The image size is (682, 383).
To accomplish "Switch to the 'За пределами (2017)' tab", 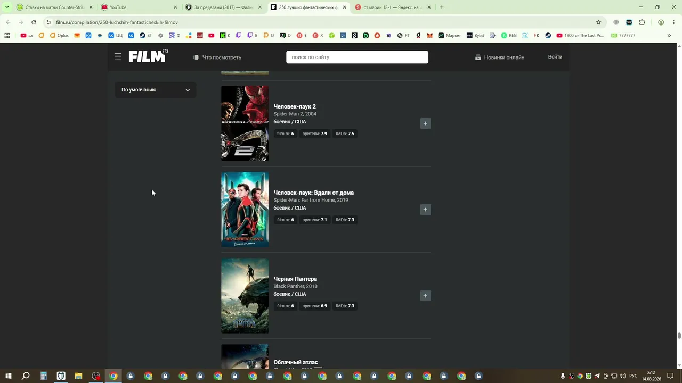I will 223,7.
